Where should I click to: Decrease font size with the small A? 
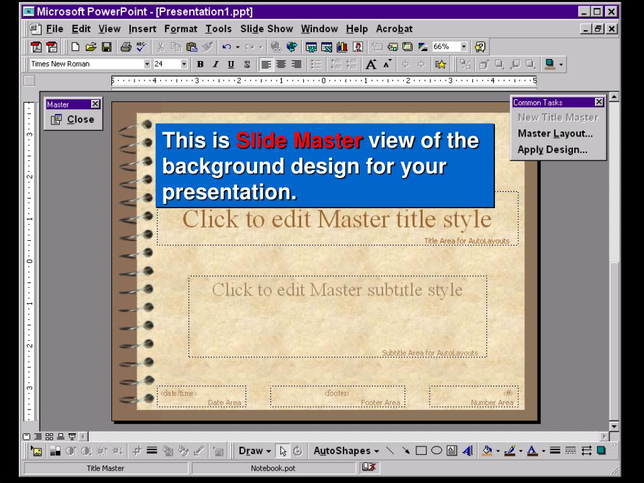(x=387, y=64)
